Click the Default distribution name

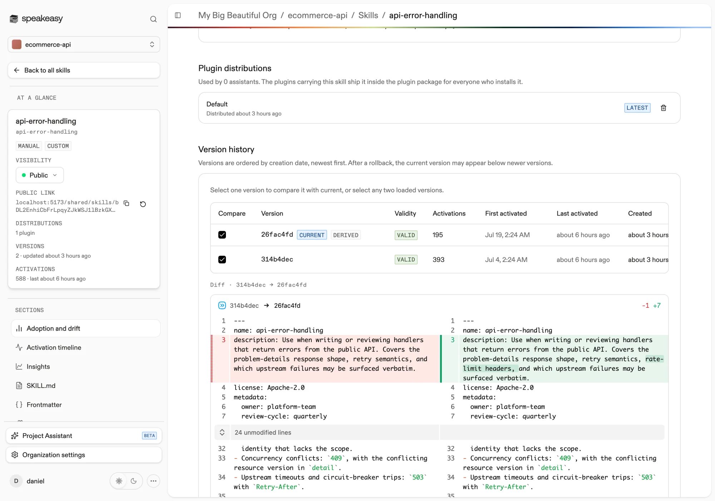217,104
